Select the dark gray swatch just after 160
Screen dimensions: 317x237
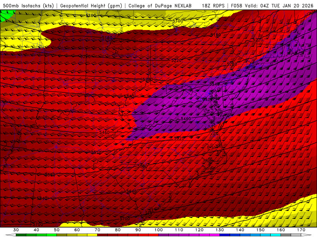click(286, 235)
